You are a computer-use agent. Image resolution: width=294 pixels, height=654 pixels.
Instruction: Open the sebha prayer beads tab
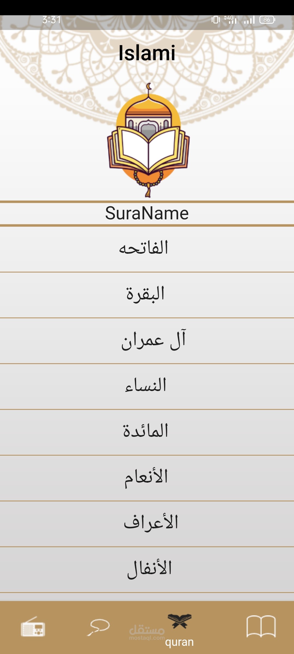99,627
